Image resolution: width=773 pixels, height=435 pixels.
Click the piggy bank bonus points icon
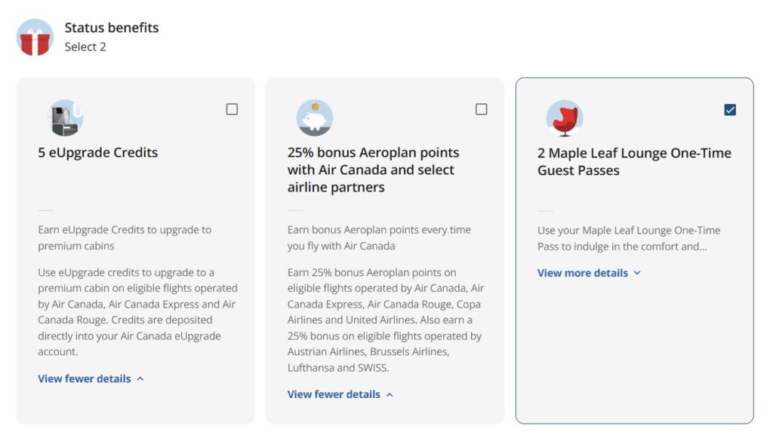(x=315, y=118)
